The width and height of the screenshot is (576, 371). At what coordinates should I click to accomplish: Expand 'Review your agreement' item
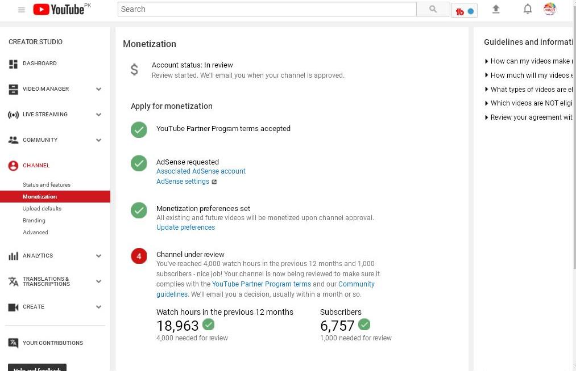[x=528, y=117]
